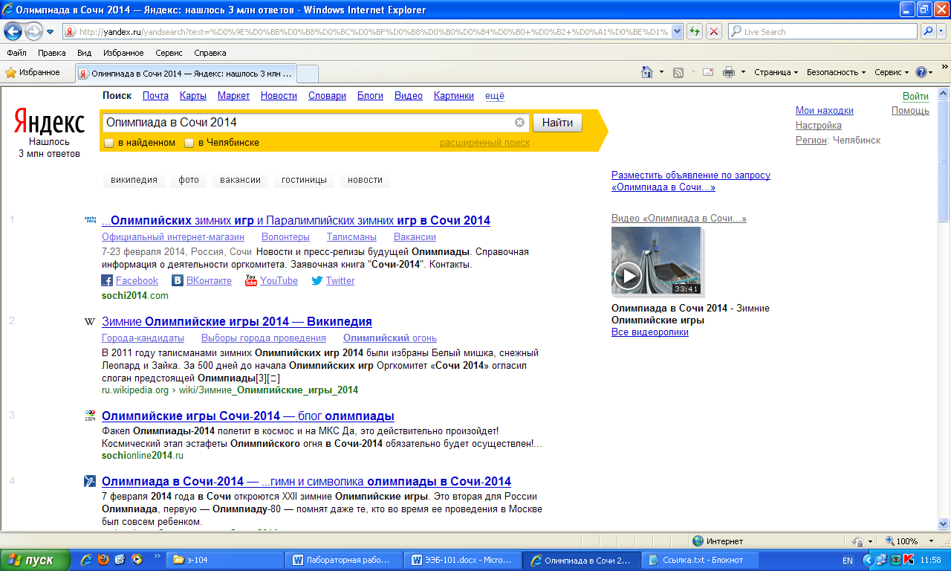
Task: Open the Маркет link
Action: tap(233, 95)
